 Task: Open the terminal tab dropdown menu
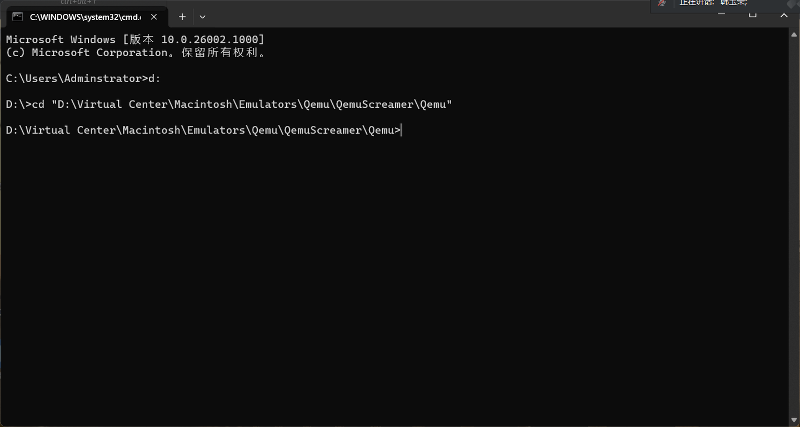pyautogui.click(x=202, y=17)
